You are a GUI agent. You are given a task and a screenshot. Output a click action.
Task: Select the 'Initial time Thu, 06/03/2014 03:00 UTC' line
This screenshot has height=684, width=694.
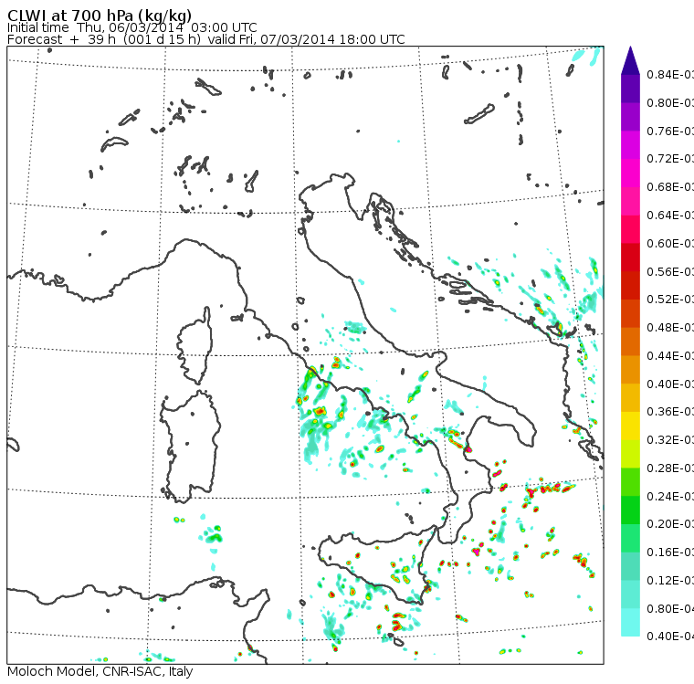pyautogui.click(x=131, y=27)
